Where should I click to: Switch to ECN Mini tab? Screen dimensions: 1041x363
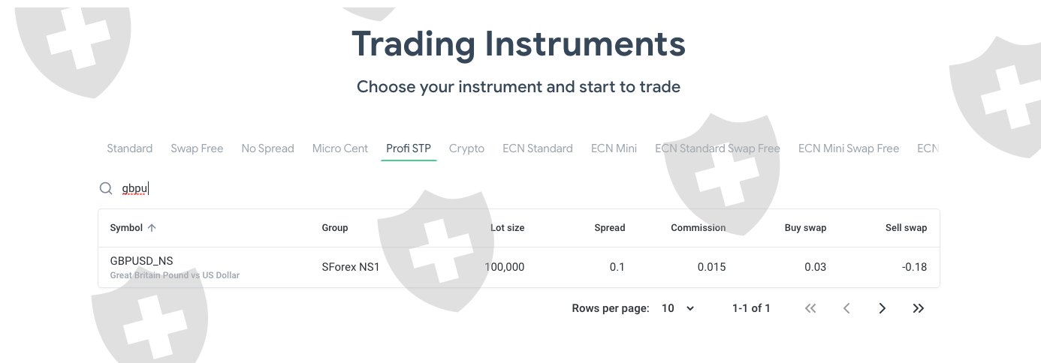click(614, 148)
